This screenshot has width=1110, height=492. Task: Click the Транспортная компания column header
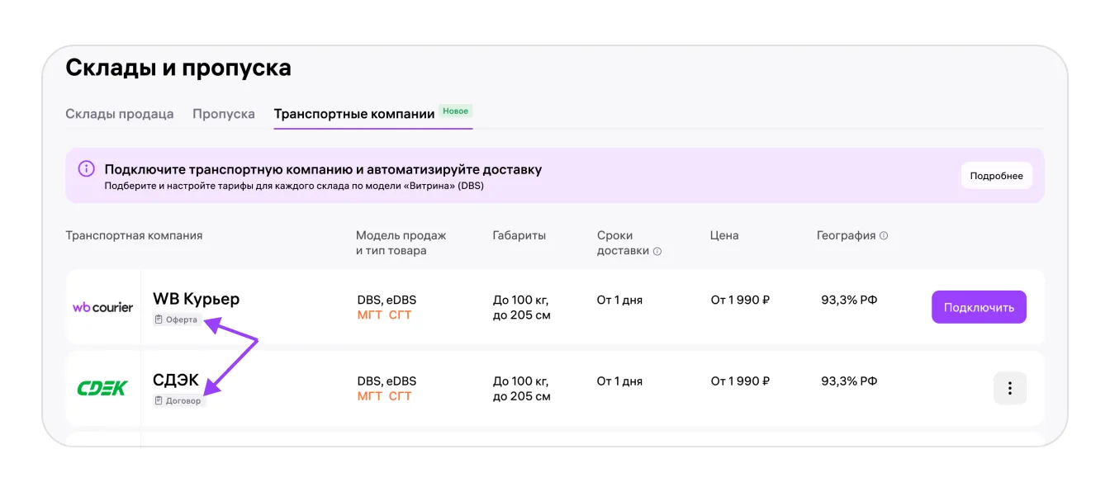134,235
